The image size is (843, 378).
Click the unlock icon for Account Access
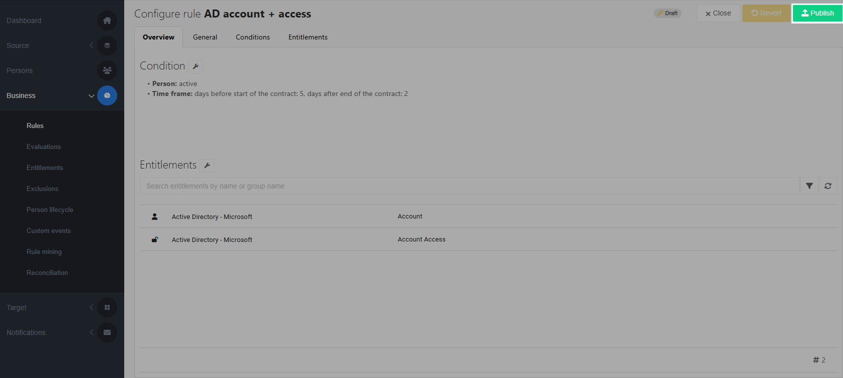(155, 239)
